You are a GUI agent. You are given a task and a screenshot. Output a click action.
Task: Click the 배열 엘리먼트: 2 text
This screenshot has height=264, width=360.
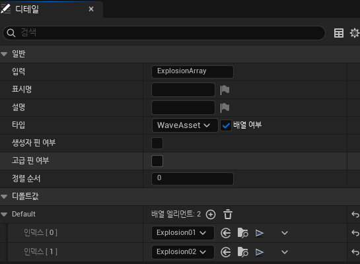(176, 214)
